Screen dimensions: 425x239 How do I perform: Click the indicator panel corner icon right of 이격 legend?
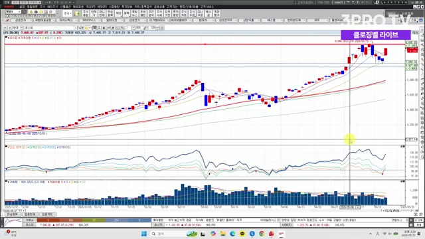[x=402, y=147]
